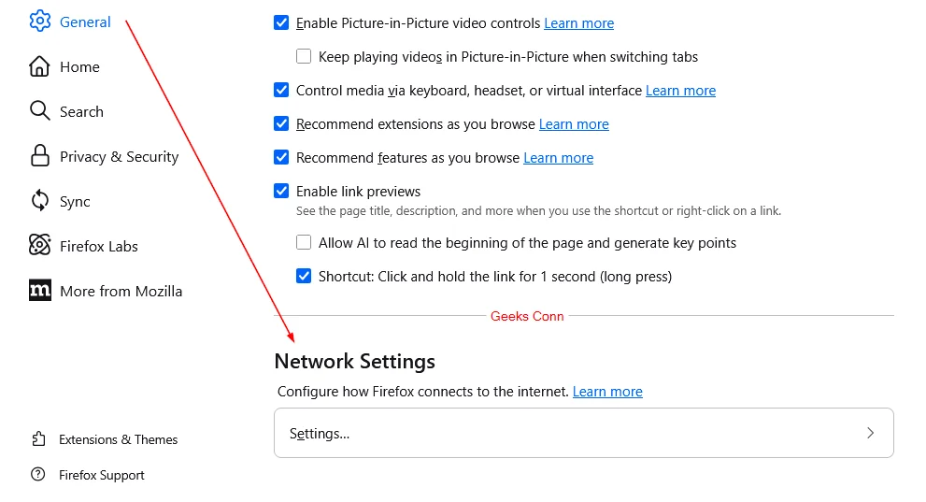
Task: Toggle the Enable link previews checkbox
Action: [281, 191]
